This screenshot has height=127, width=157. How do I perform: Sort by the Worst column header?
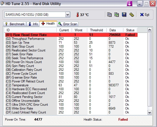point(79,30)
